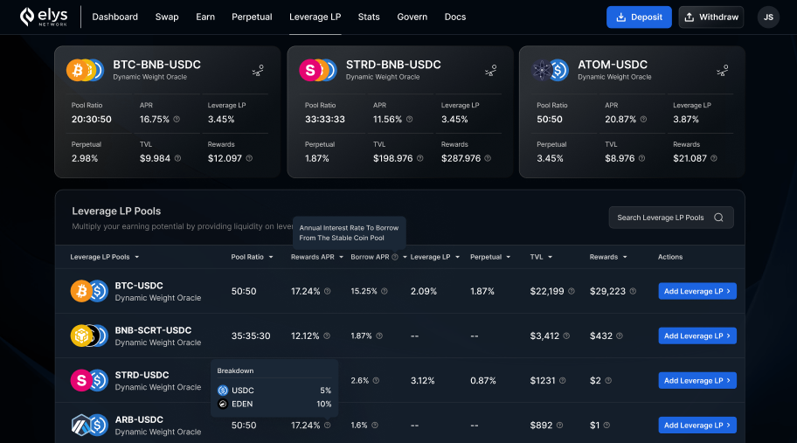Click APR info icon on BTC-BNB-USDC card
797x443 pixels.
pos(177,119)
